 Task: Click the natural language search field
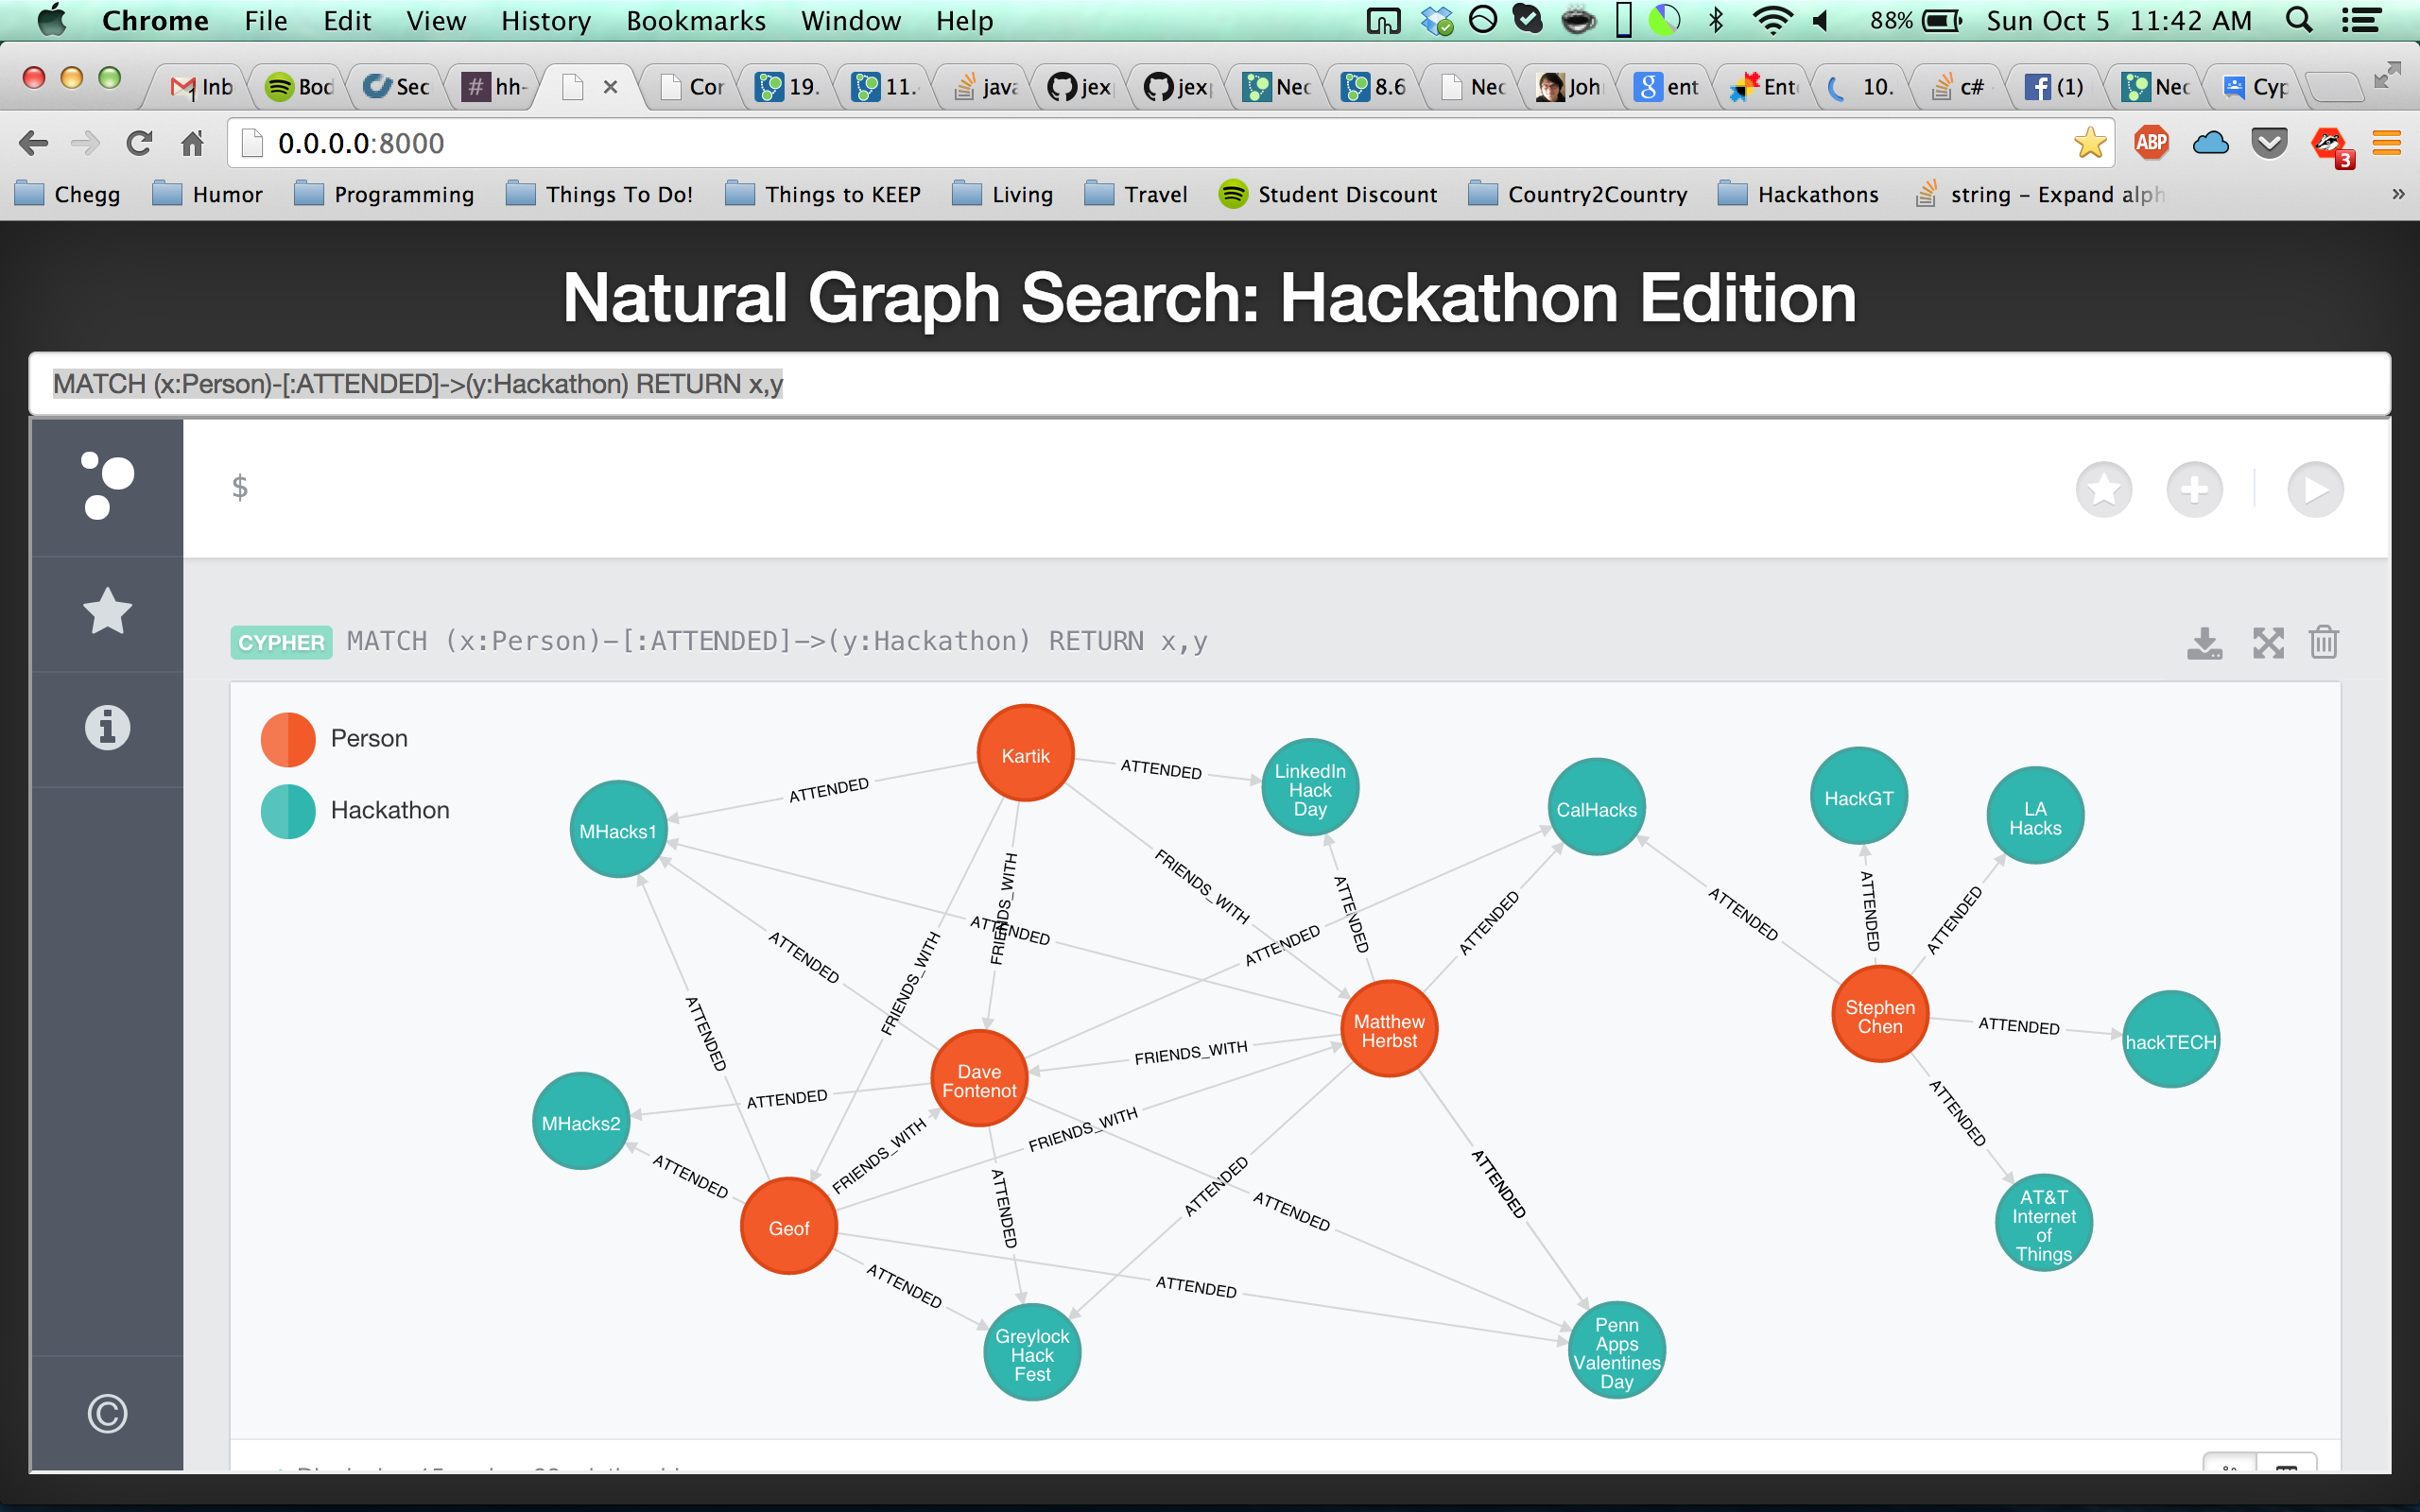pos(1208,384)
